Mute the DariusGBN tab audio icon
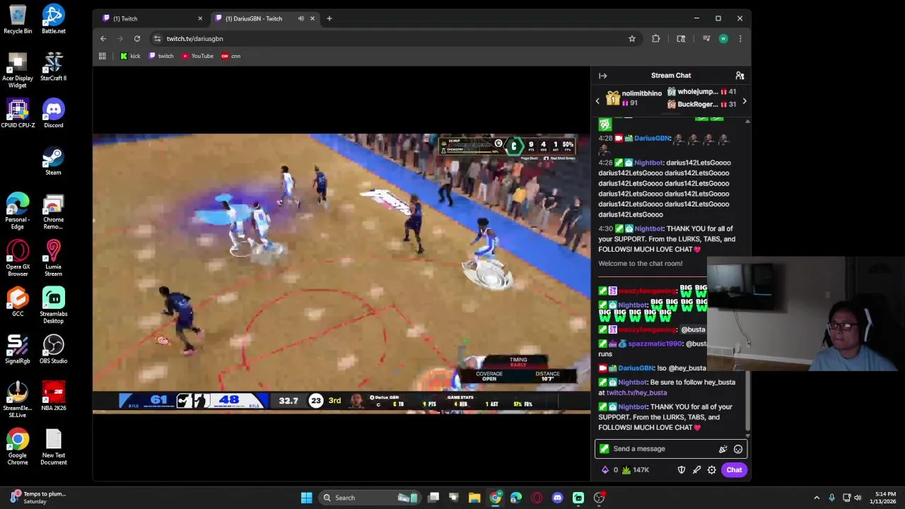 pos(301,18)
